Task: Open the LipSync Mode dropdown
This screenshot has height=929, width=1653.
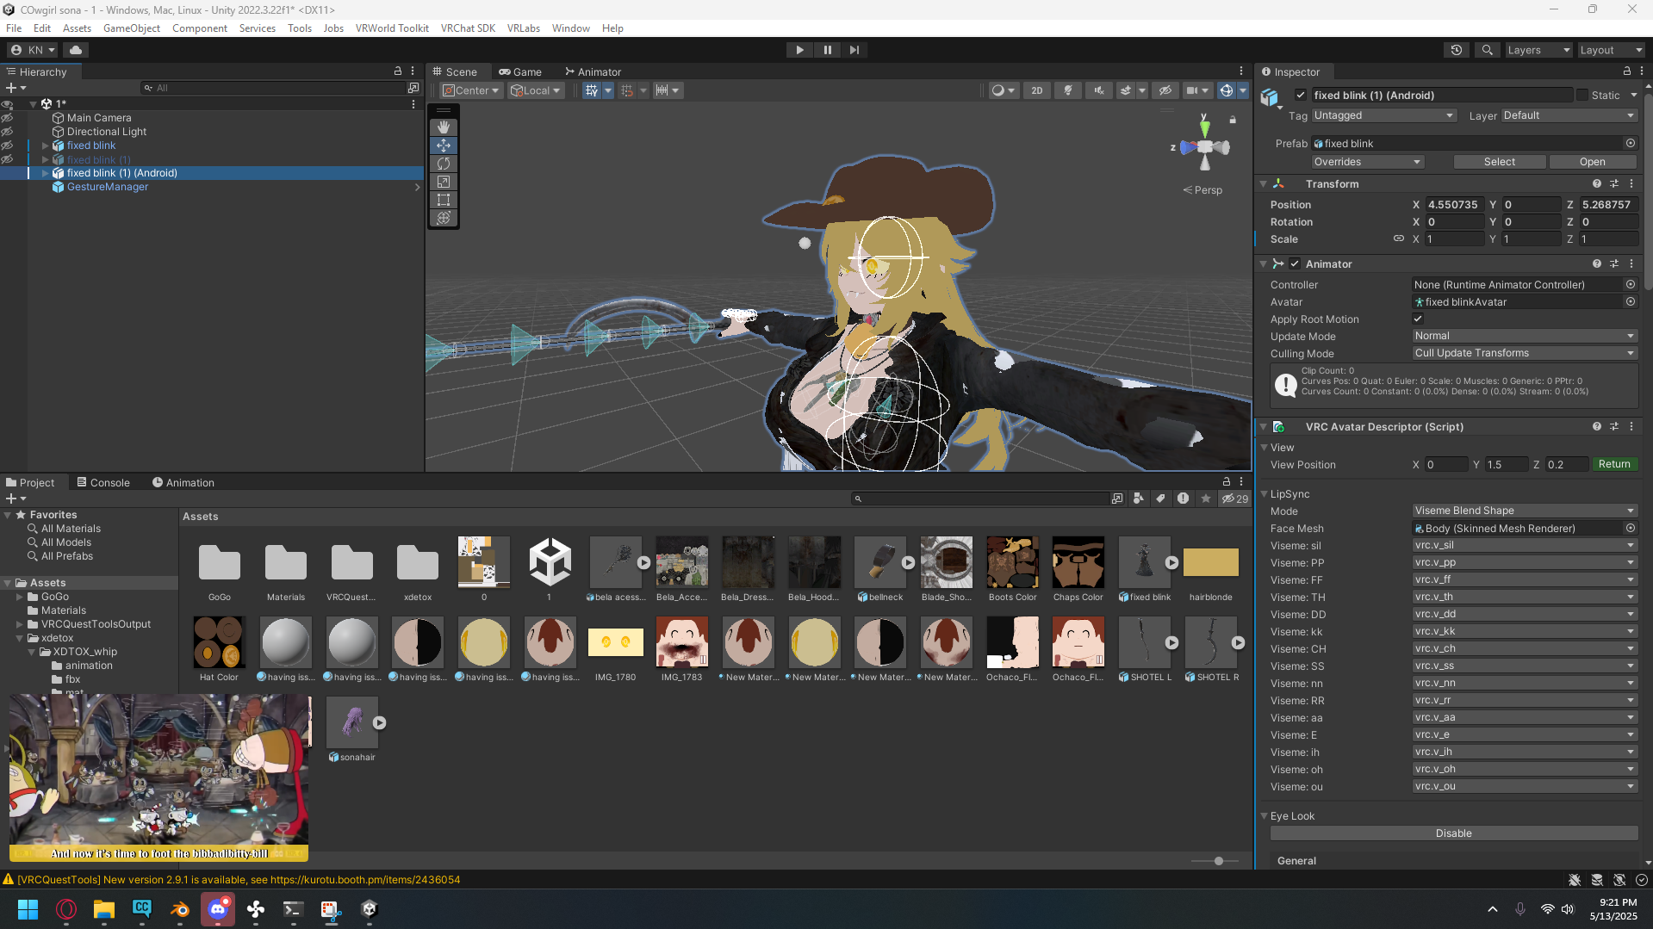Action: click(1525, 511)
